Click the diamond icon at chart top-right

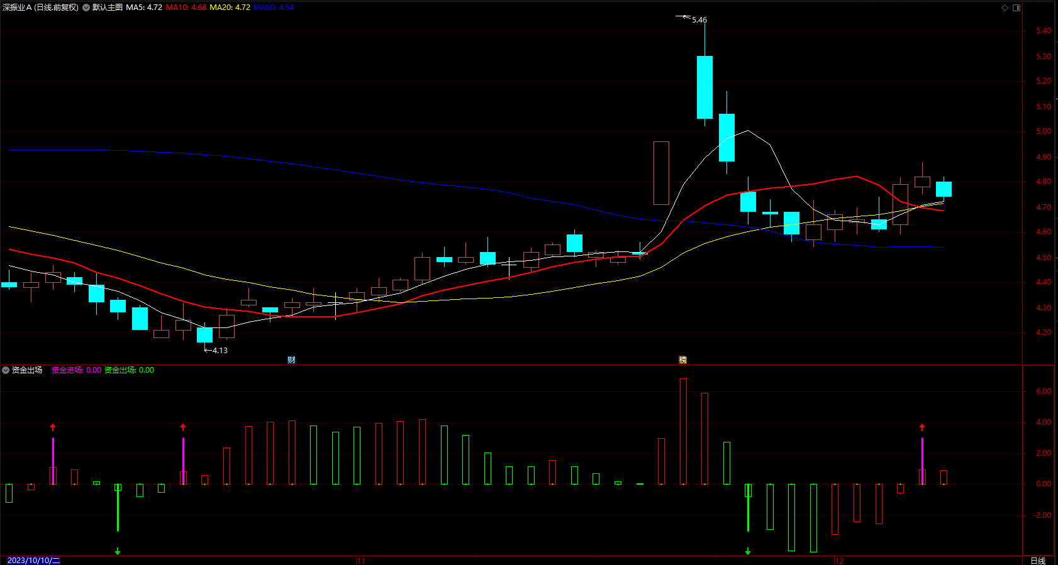pos(1005,8)
